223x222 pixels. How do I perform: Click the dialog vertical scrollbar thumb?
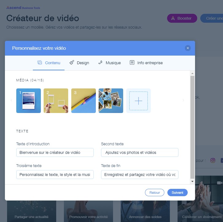pyautogui.click(x=192, y=127)
